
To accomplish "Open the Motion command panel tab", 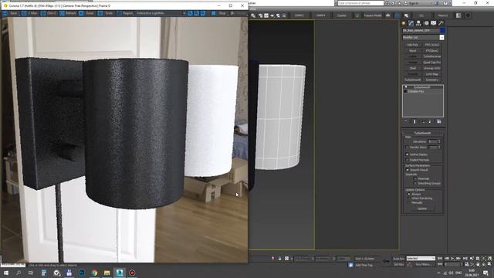I will (426, 23).
